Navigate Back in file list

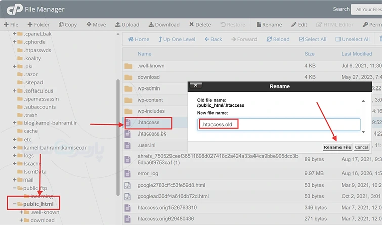(213, 39)
